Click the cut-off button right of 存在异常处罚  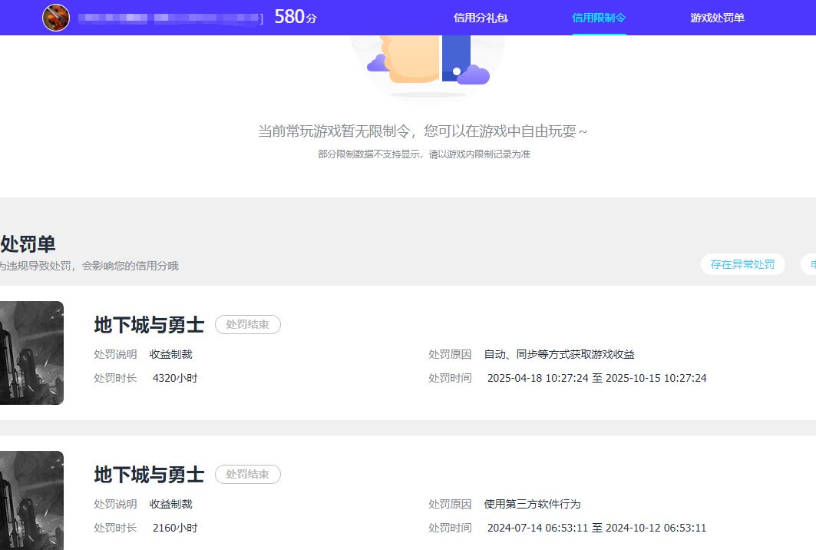[x=808, y=264]
